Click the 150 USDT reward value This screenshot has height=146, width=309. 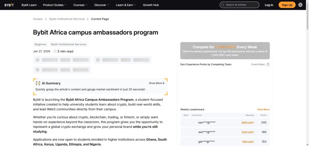tap(248, 142)
